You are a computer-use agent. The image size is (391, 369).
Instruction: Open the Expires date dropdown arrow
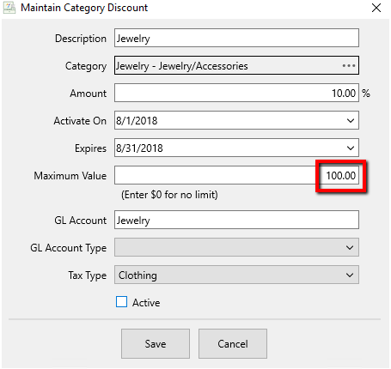[x=351, y=148]
